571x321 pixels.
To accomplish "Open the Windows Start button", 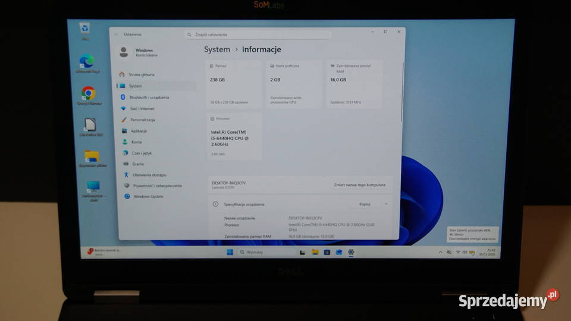I will [x=230, y=252].
